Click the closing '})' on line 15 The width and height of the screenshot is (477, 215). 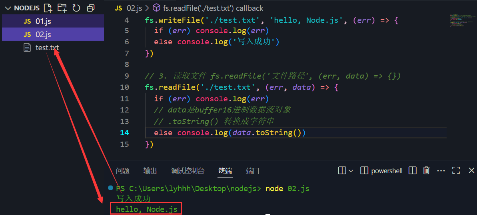pyautogui.click(x=150, y=144)
